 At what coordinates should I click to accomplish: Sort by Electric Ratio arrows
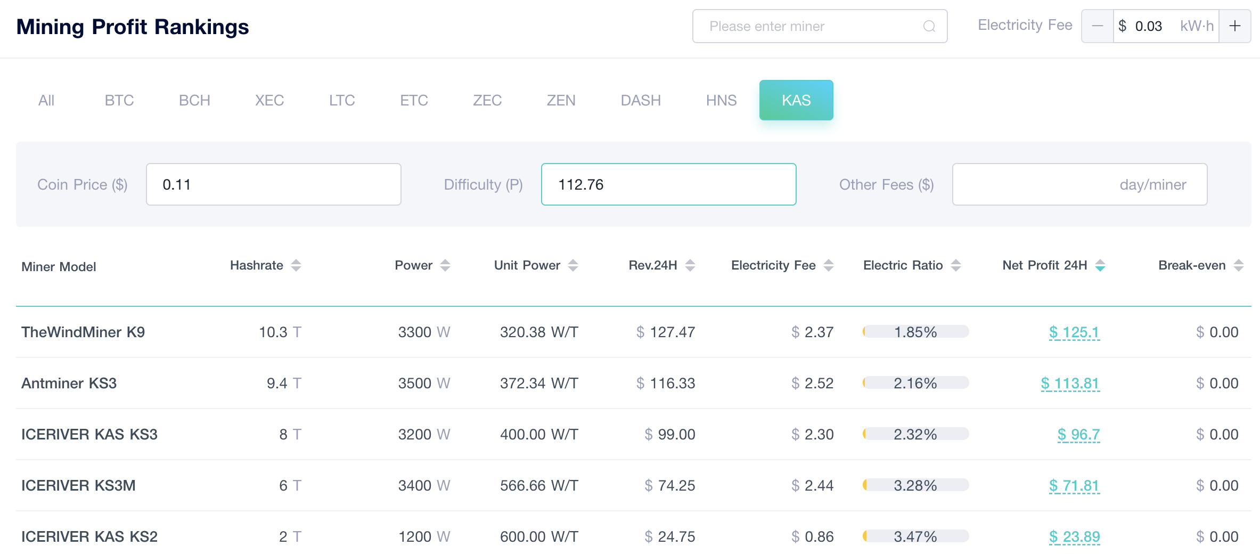(x=956, y=265)
